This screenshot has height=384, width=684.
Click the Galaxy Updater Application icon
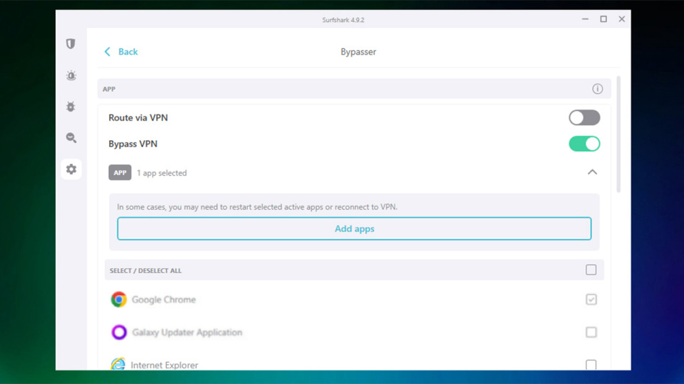(119, 332)
